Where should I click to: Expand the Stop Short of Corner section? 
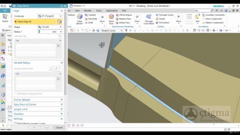(61, 104)
